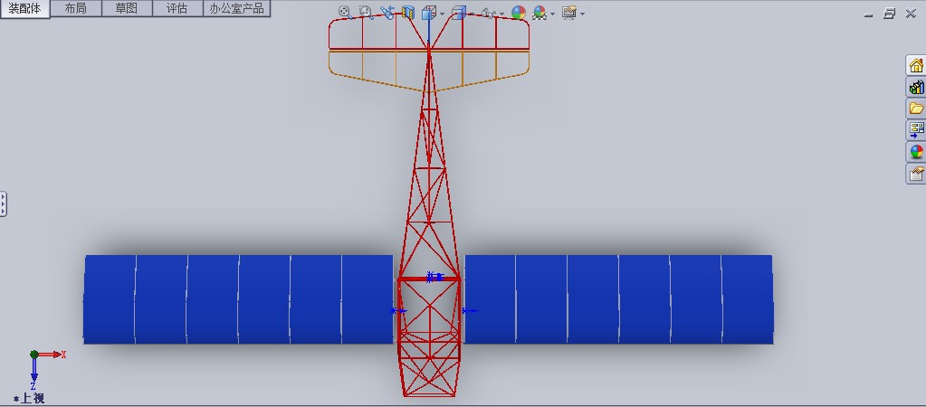Switch to the 布局 tab
This screenshot has height=407, width=926.
tap(76, 8)
